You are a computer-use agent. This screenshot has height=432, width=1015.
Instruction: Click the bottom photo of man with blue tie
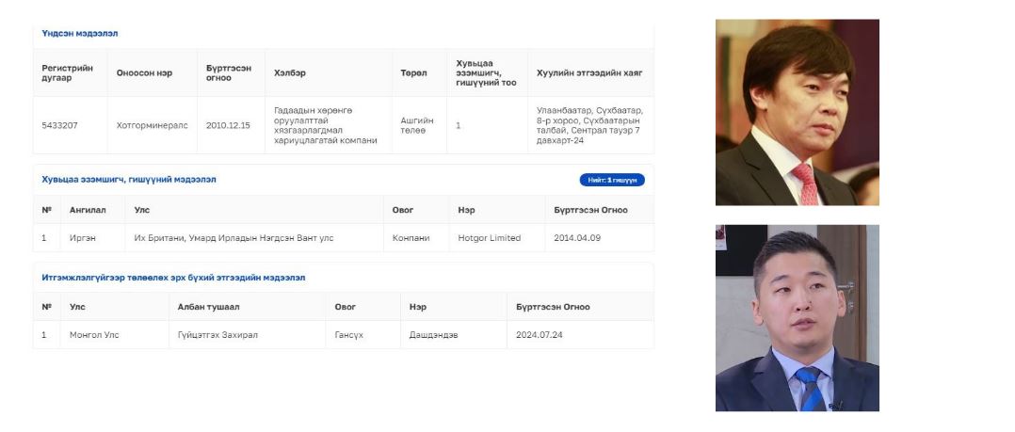(797, 317)
